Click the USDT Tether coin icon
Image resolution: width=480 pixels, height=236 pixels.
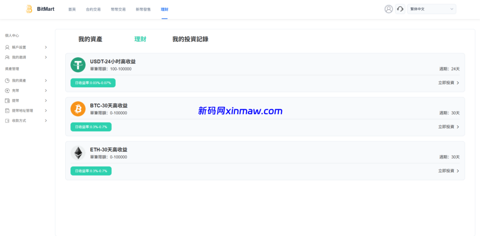coord(78,65)
